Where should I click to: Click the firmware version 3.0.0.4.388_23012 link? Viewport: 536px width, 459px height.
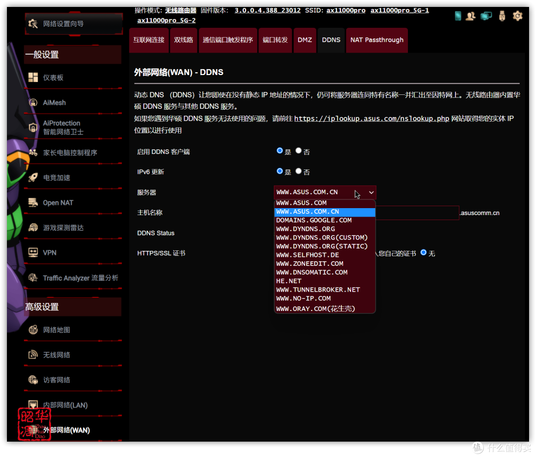click(x=268, y=10)
